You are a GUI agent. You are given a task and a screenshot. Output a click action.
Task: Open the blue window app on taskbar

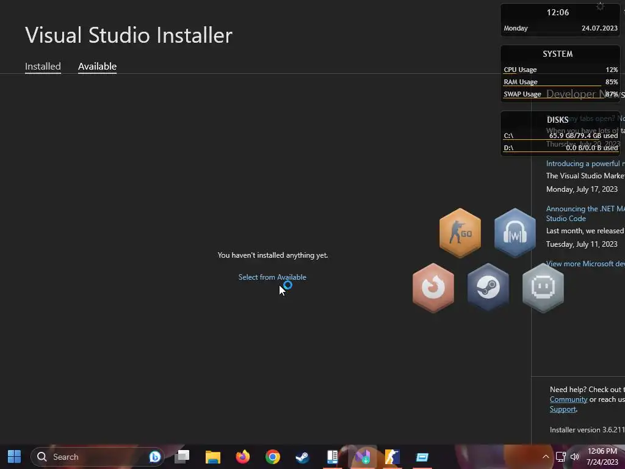point(422,457)
